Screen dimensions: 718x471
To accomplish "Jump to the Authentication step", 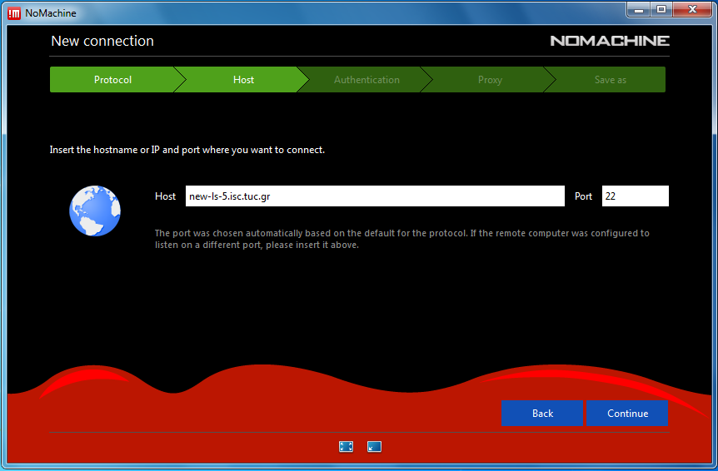I will pos(366,80).
